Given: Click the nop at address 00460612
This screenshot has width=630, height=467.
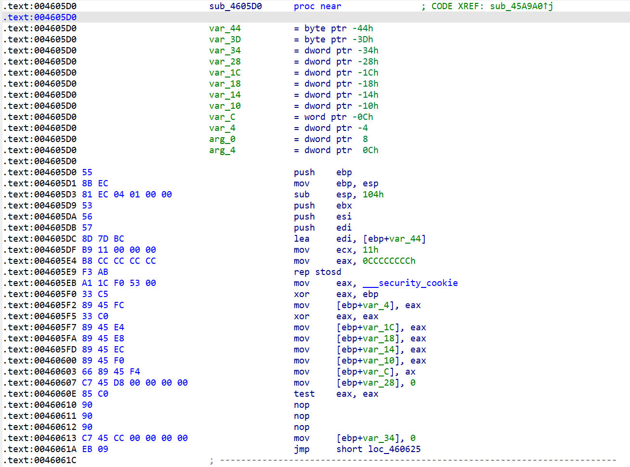Looking at the screenshot, I should [302, 427].
